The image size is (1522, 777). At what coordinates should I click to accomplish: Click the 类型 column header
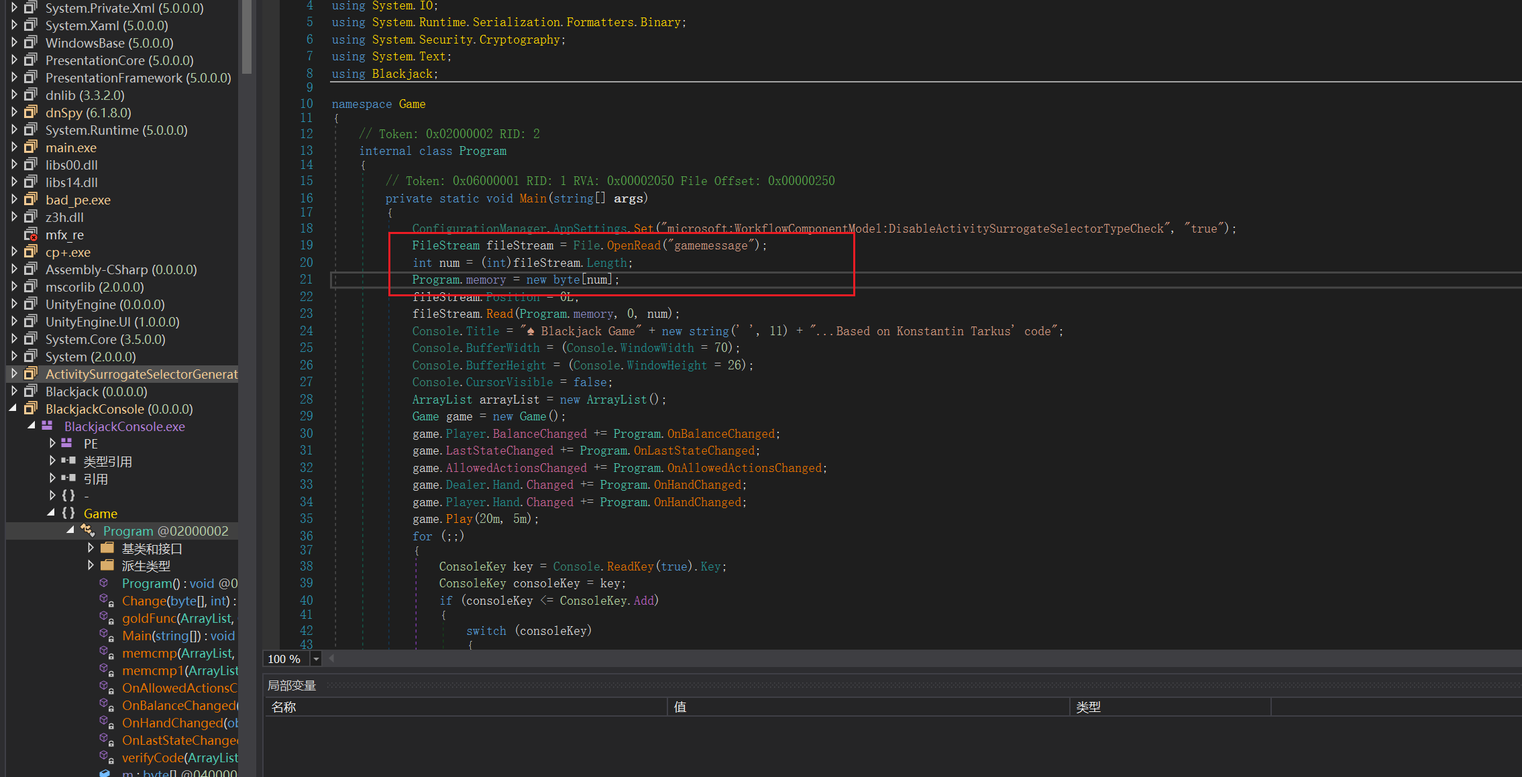pyautogui.click(x=1088, y=707)
